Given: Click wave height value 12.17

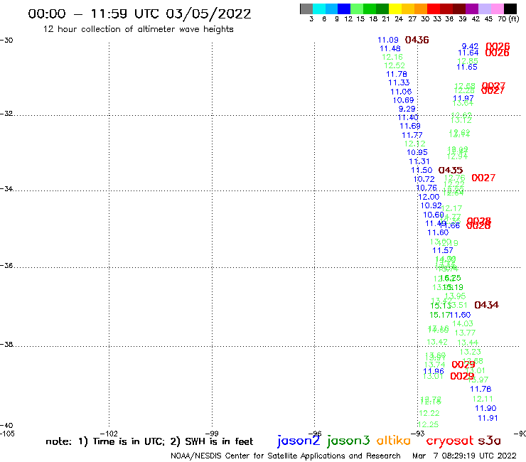Looking at the screenshot, I should coord(451,208).
